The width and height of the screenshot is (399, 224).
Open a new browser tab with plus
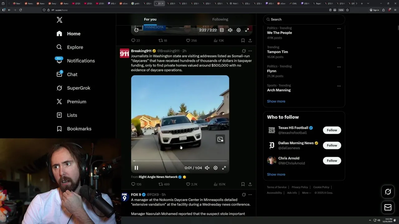362,3
